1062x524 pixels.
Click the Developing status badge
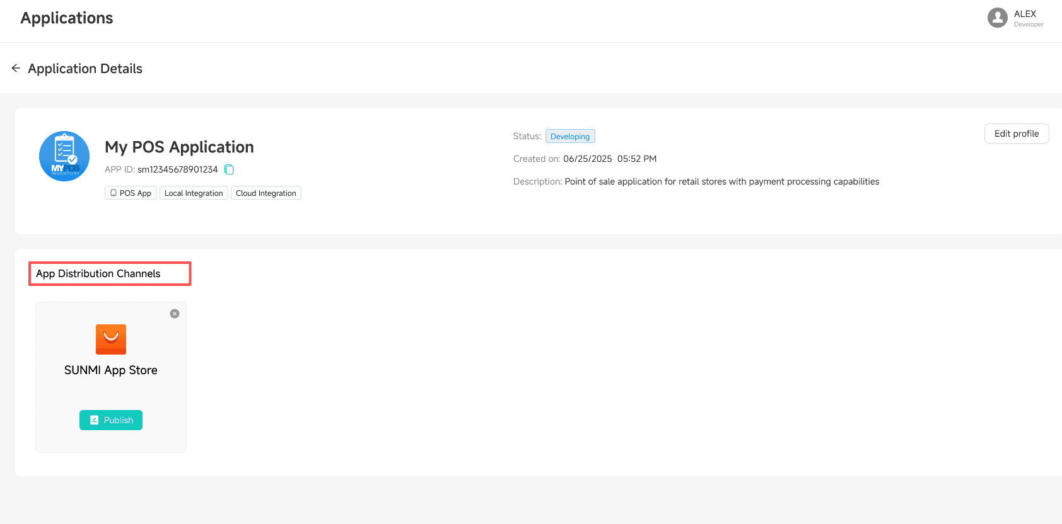570,137
